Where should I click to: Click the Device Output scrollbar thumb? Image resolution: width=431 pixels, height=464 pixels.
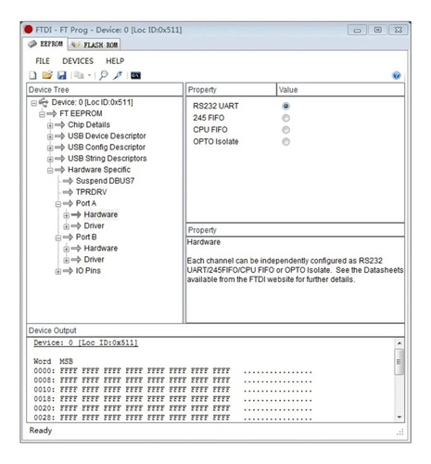click(x=399, y=362)
